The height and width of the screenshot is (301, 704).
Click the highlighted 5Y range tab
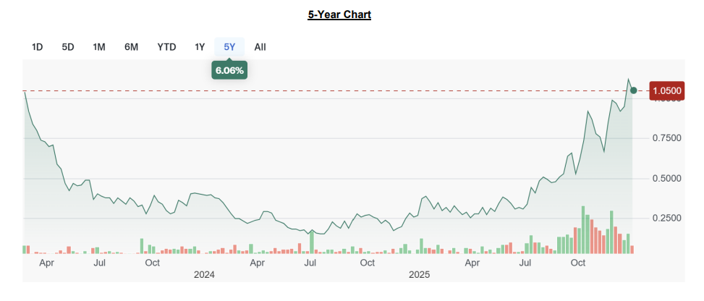(229, 47)
